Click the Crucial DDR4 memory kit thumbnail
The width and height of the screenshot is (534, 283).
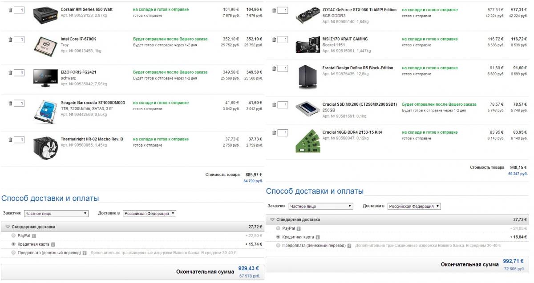tap(308, 140)
